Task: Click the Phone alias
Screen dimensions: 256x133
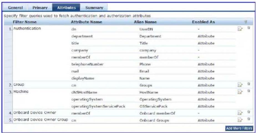Action: 145,64
